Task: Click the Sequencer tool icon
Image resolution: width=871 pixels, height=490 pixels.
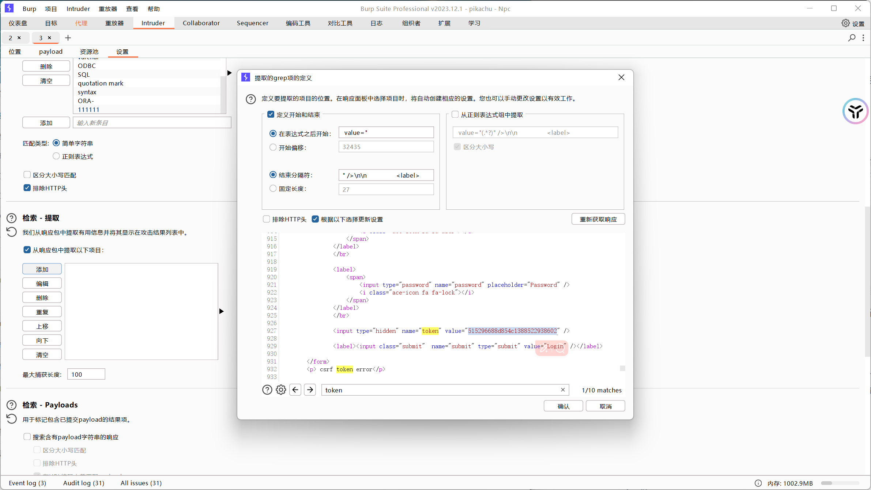Action: click(x=251, y=23)
